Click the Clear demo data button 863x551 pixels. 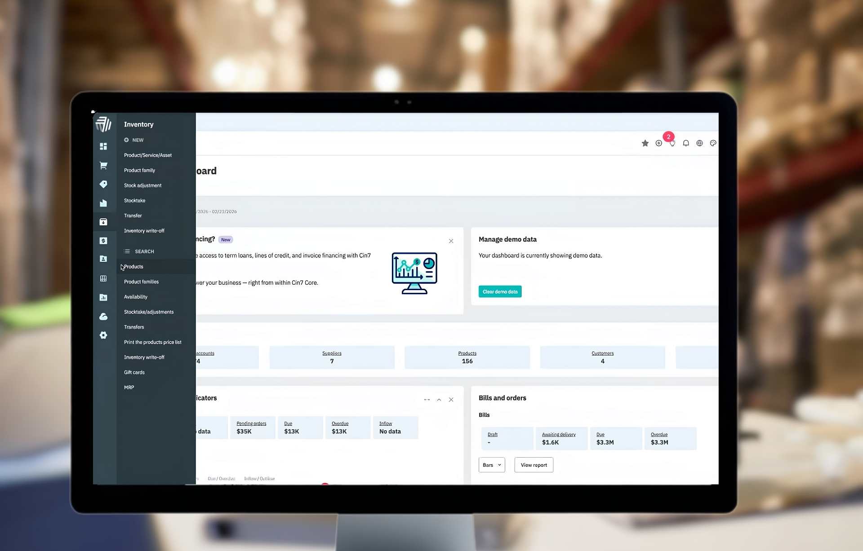pos(500,291)
